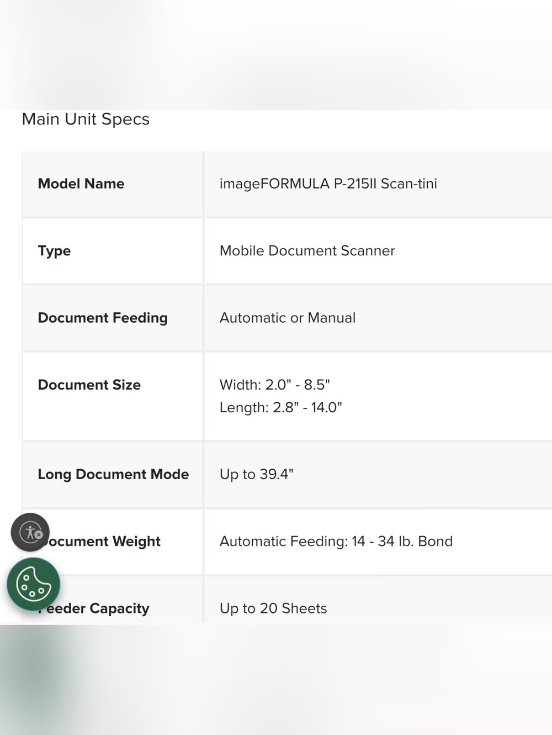Open the cookie preferences icon
The width and height of the screenshot is (552, 735).
(33, 584)
